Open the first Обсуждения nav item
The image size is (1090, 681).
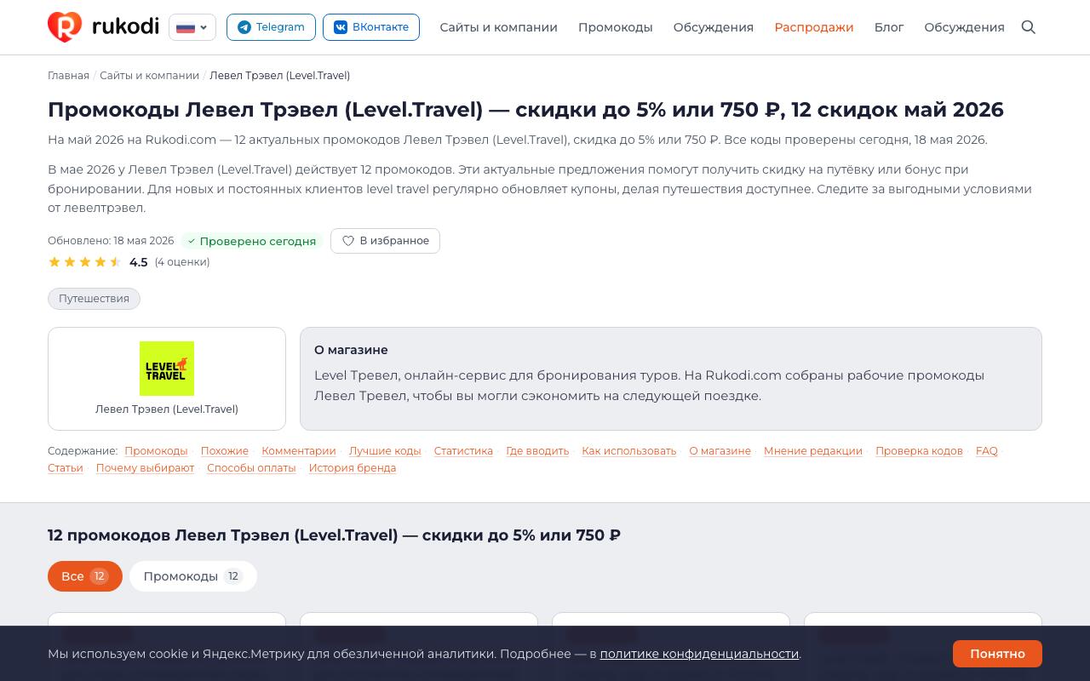point(714,27)
